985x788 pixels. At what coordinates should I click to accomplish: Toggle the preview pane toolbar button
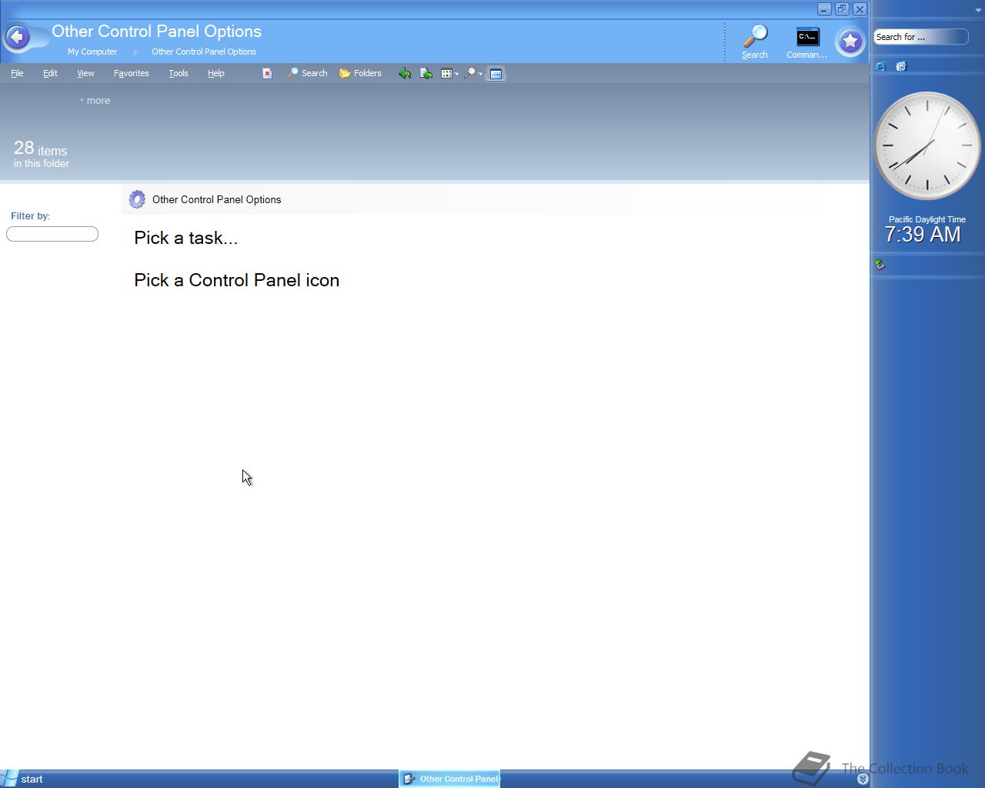click(x=496, y=74)
